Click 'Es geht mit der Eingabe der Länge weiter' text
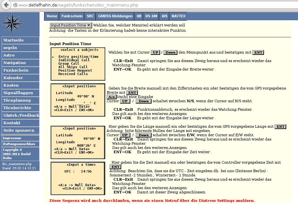 [176, 118]
